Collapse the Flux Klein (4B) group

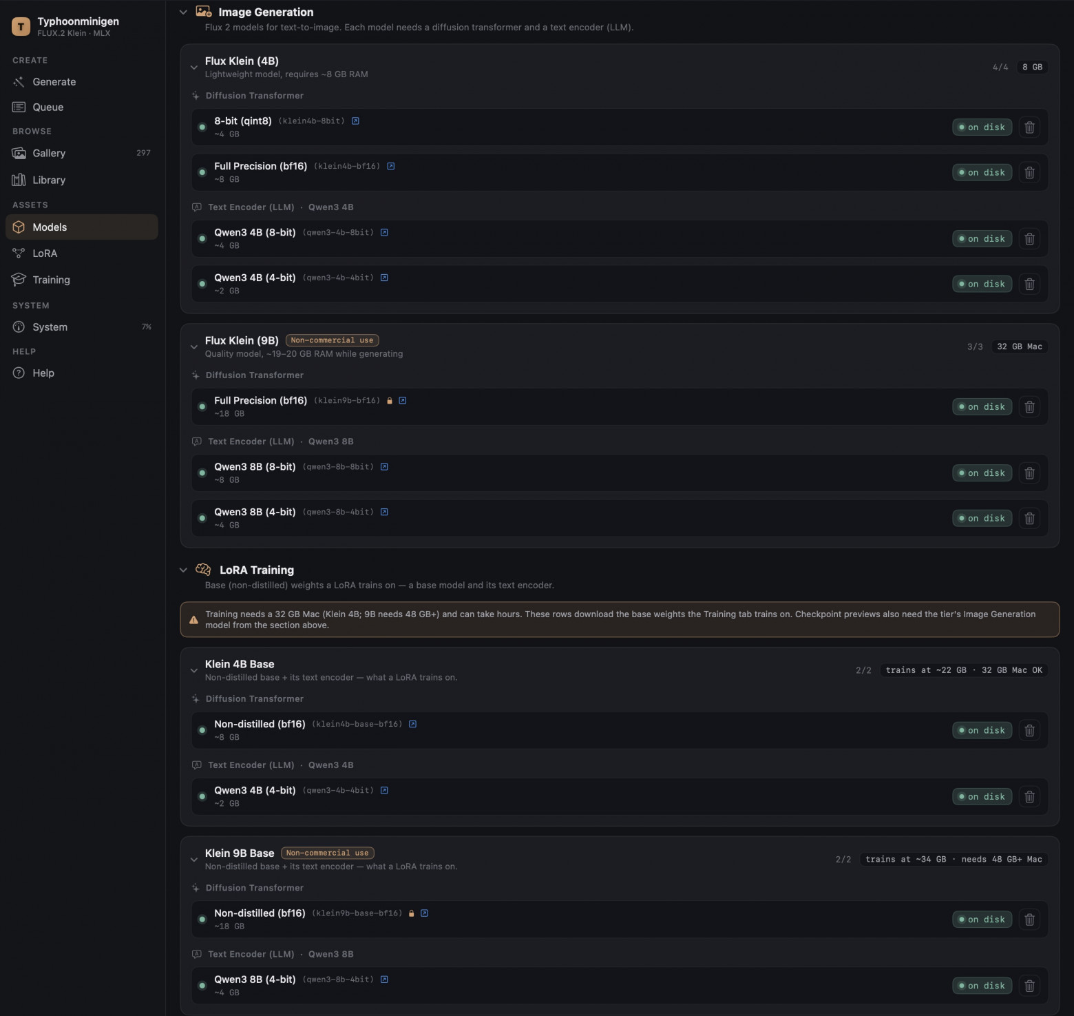coord(194,67)
